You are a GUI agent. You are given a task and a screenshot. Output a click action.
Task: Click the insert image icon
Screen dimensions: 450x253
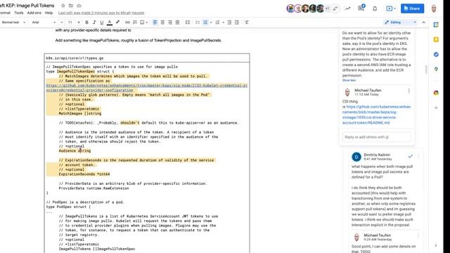(142, 22)
